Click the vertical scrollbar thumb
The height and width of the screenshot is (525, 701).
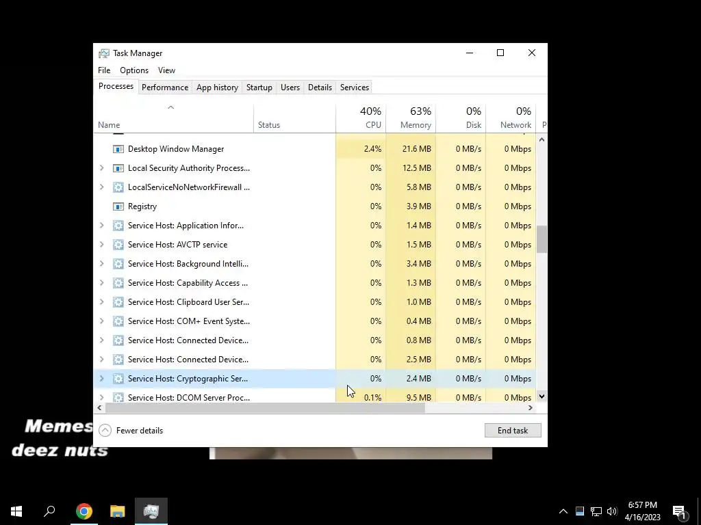542,239
